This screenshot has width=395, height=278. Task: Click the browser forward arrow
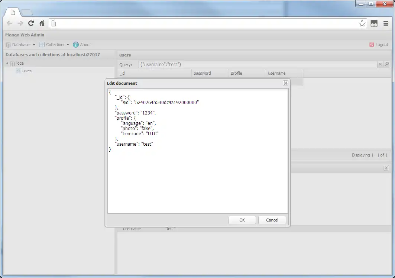tap(20, 23)
